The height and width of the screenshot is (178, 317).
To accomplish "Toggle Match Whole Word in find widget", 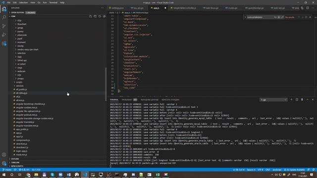I will click(x=279, y=17).
